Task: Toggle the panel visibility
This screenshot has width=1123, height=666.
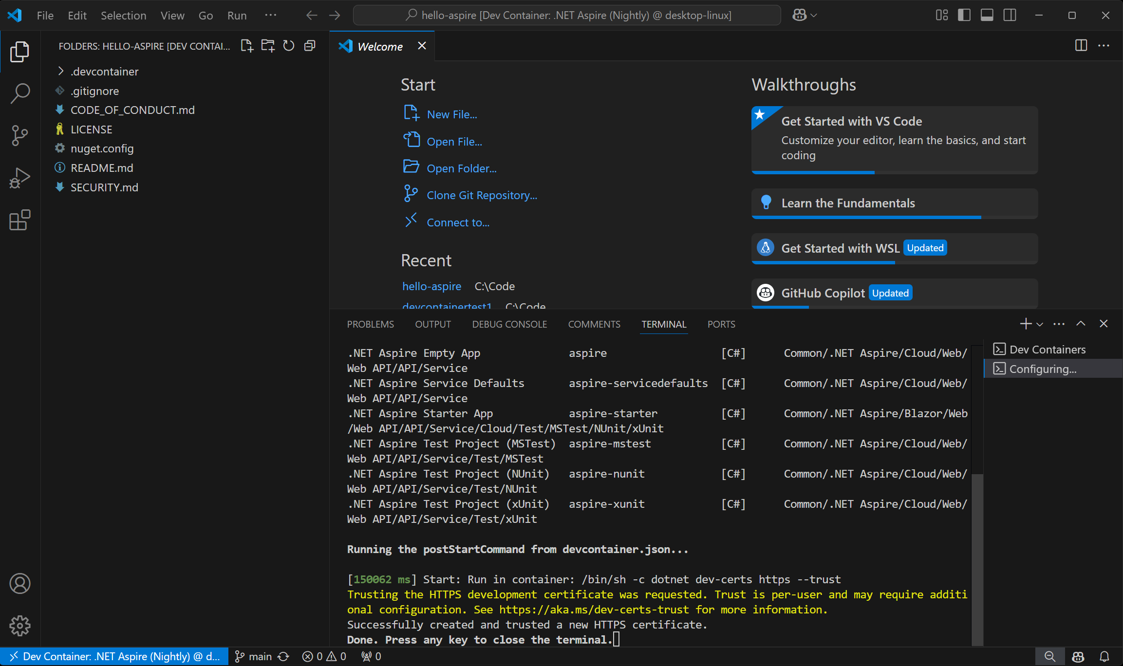Action: [x=986, y=15]
